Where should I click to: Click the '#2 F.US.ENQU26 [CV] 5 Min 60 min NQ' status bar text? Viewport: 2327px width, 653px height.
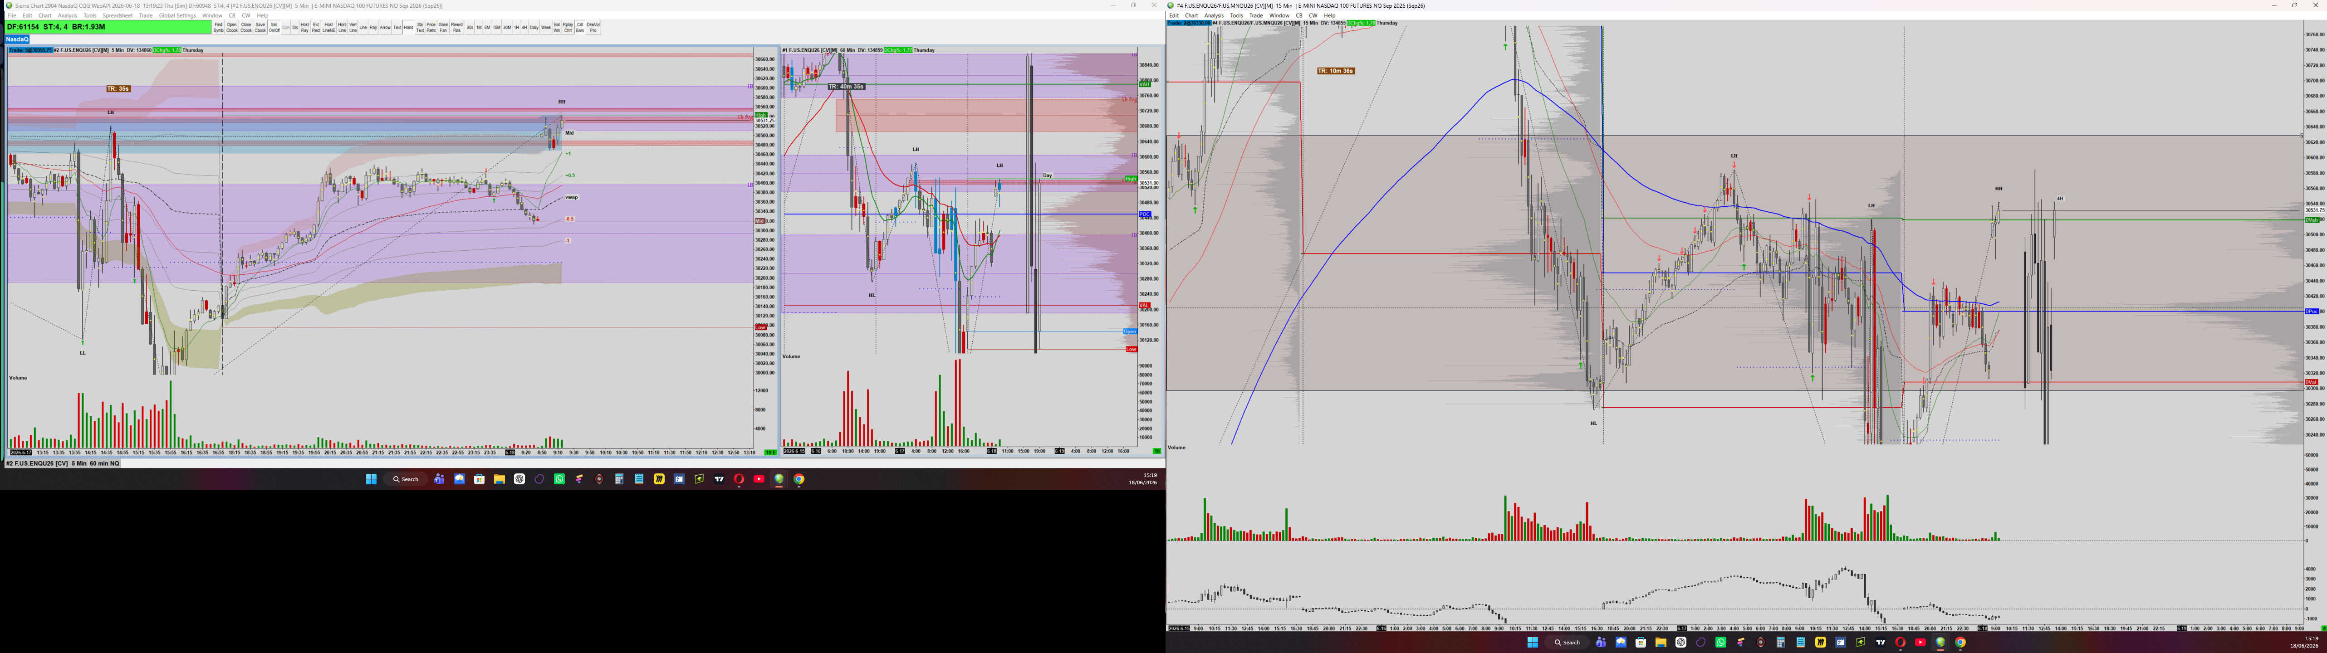coord(63,463)
